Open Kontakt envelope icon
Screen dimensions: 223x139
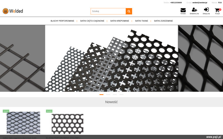tap(183, 10)
